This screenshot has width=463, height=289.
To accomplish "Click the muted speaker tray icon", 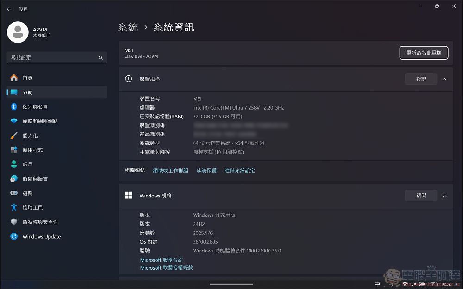I will (413, 284).
